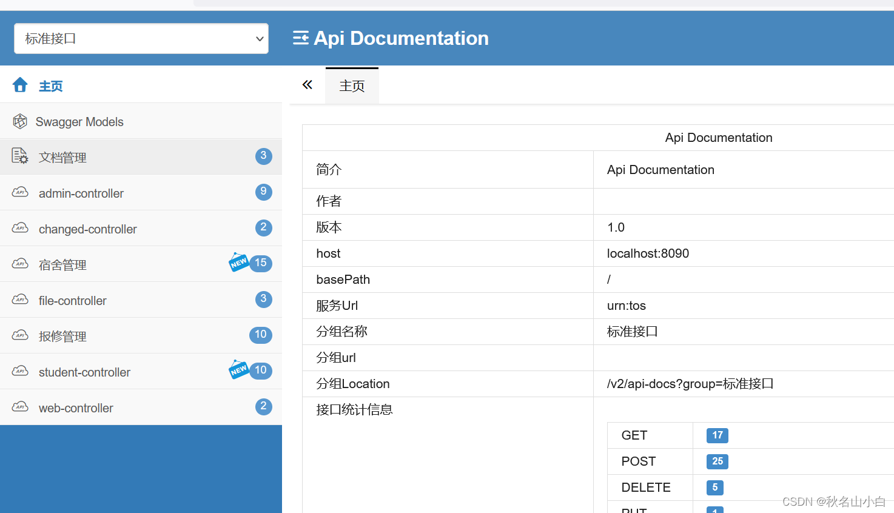Click the 文档管理 document settings icon
894x513 pixels.
tap(20, 156)
